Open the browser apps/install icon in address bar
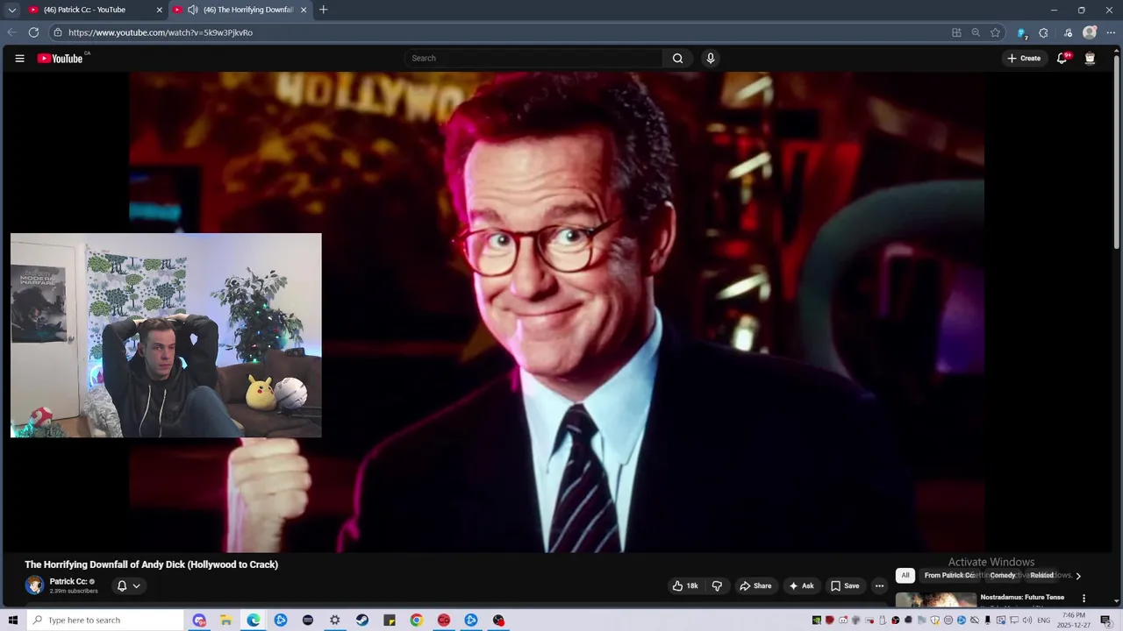 [x=956, y=32]
